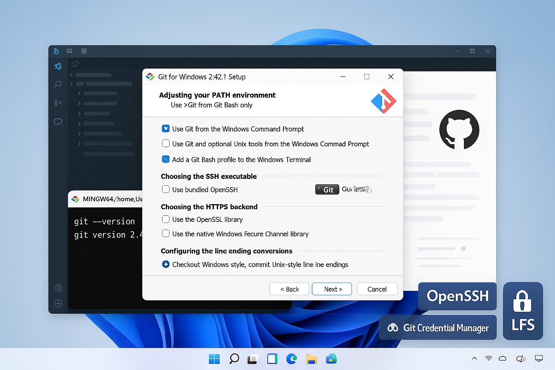
Task: Click the MINGW64 terminal window icon
Action: click(x=76, y=199)
